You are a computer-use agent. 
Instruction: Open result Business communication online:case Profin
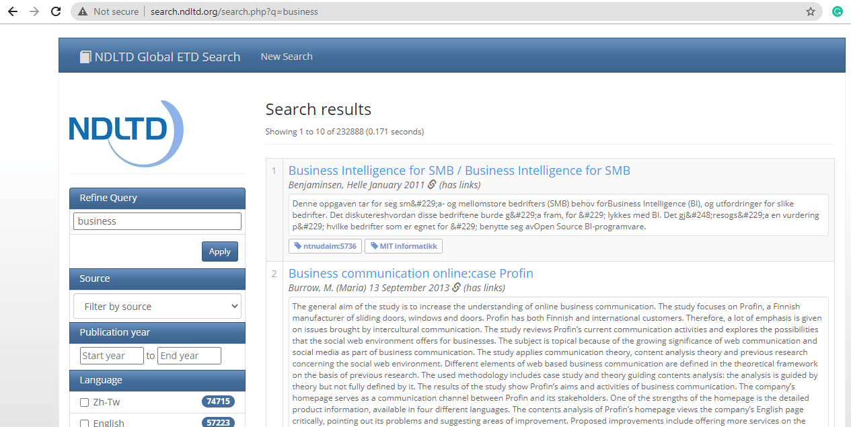click(x=411, y=273)
